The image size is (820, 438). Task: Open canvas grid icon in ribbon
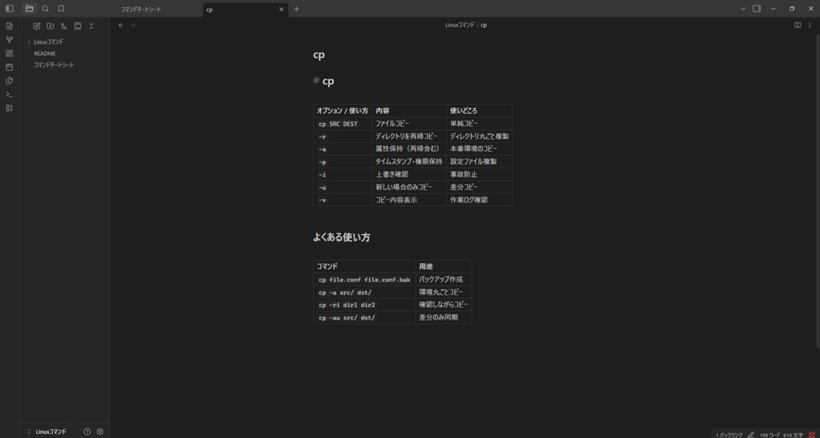10,54
